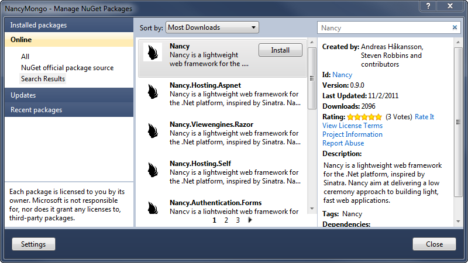The height and width of the screenshot is (263, 468).
Task: Click the package list scrollbar thumb
Action: (312, 78)
